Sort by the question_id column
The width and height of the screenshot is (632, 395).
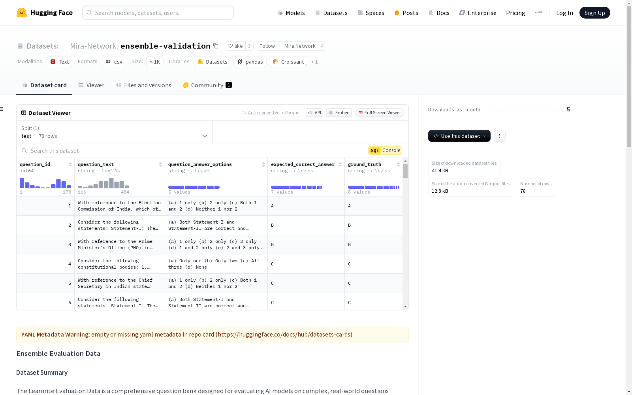[70, 164]
